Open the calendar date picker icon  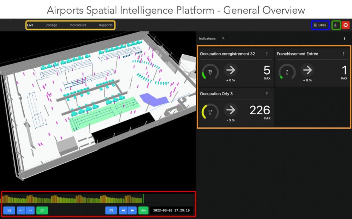pos(111,210)
